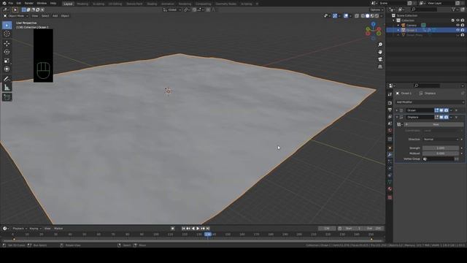Screen dimensions: 467x263
Task: Select the Scale tool in the toolbar
Action: 7,61
